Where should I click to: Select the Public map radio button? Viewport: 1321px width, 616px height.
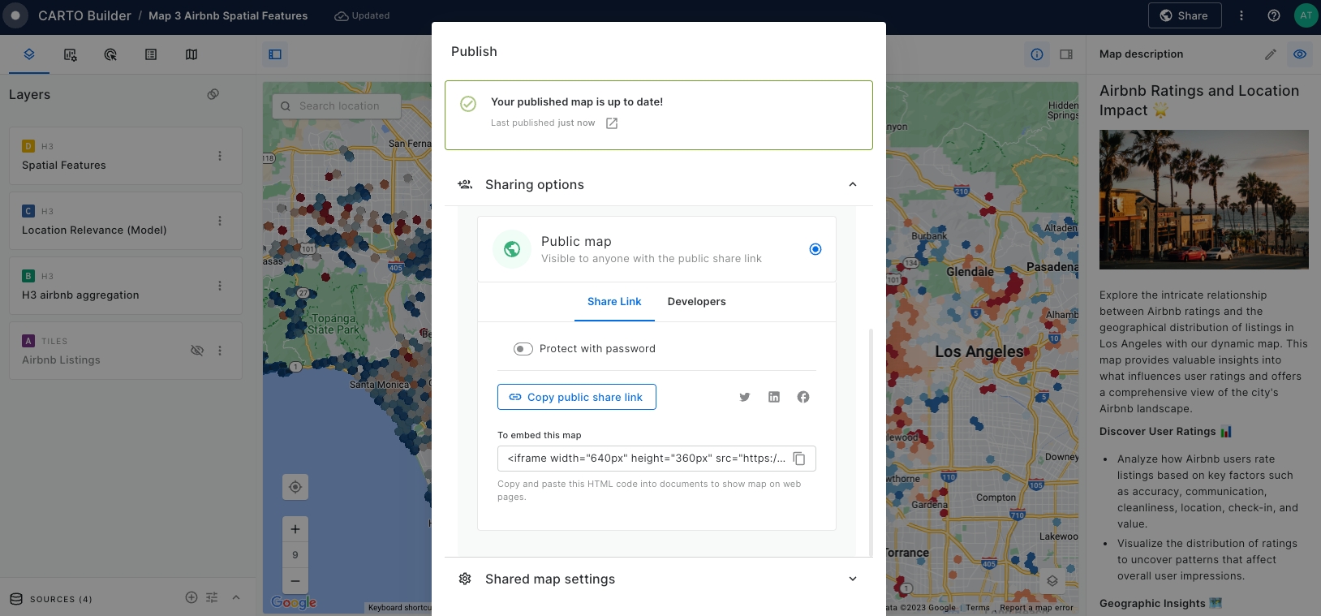pos(815,249)
